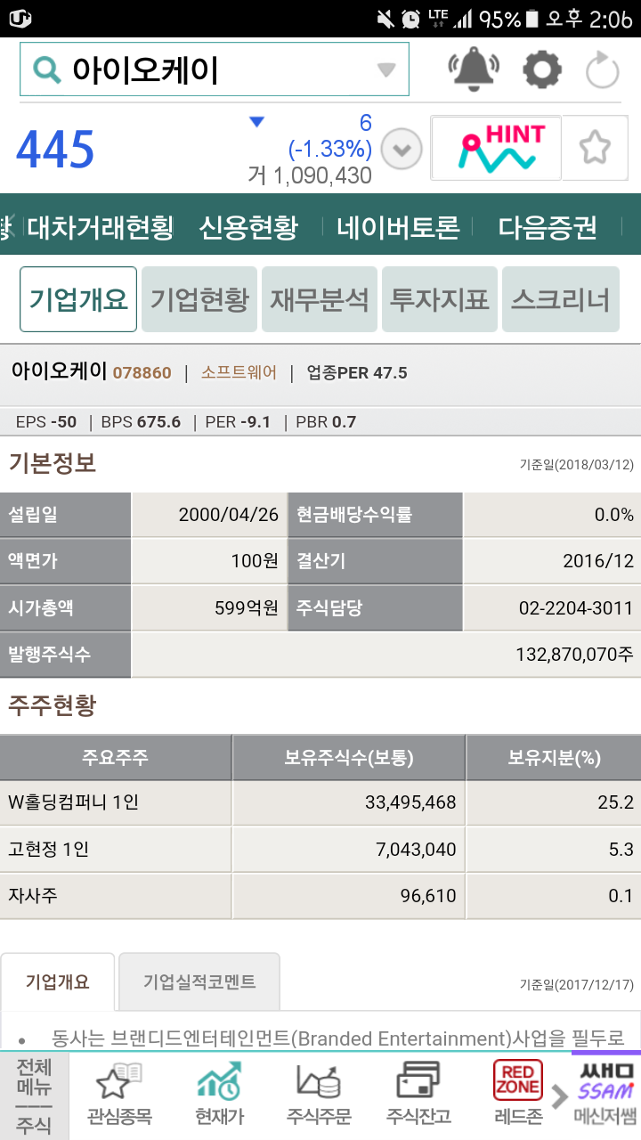The image size is (641, 1140).
Task: Tap the price change (-1.33%) text
Action: (330, 149)
